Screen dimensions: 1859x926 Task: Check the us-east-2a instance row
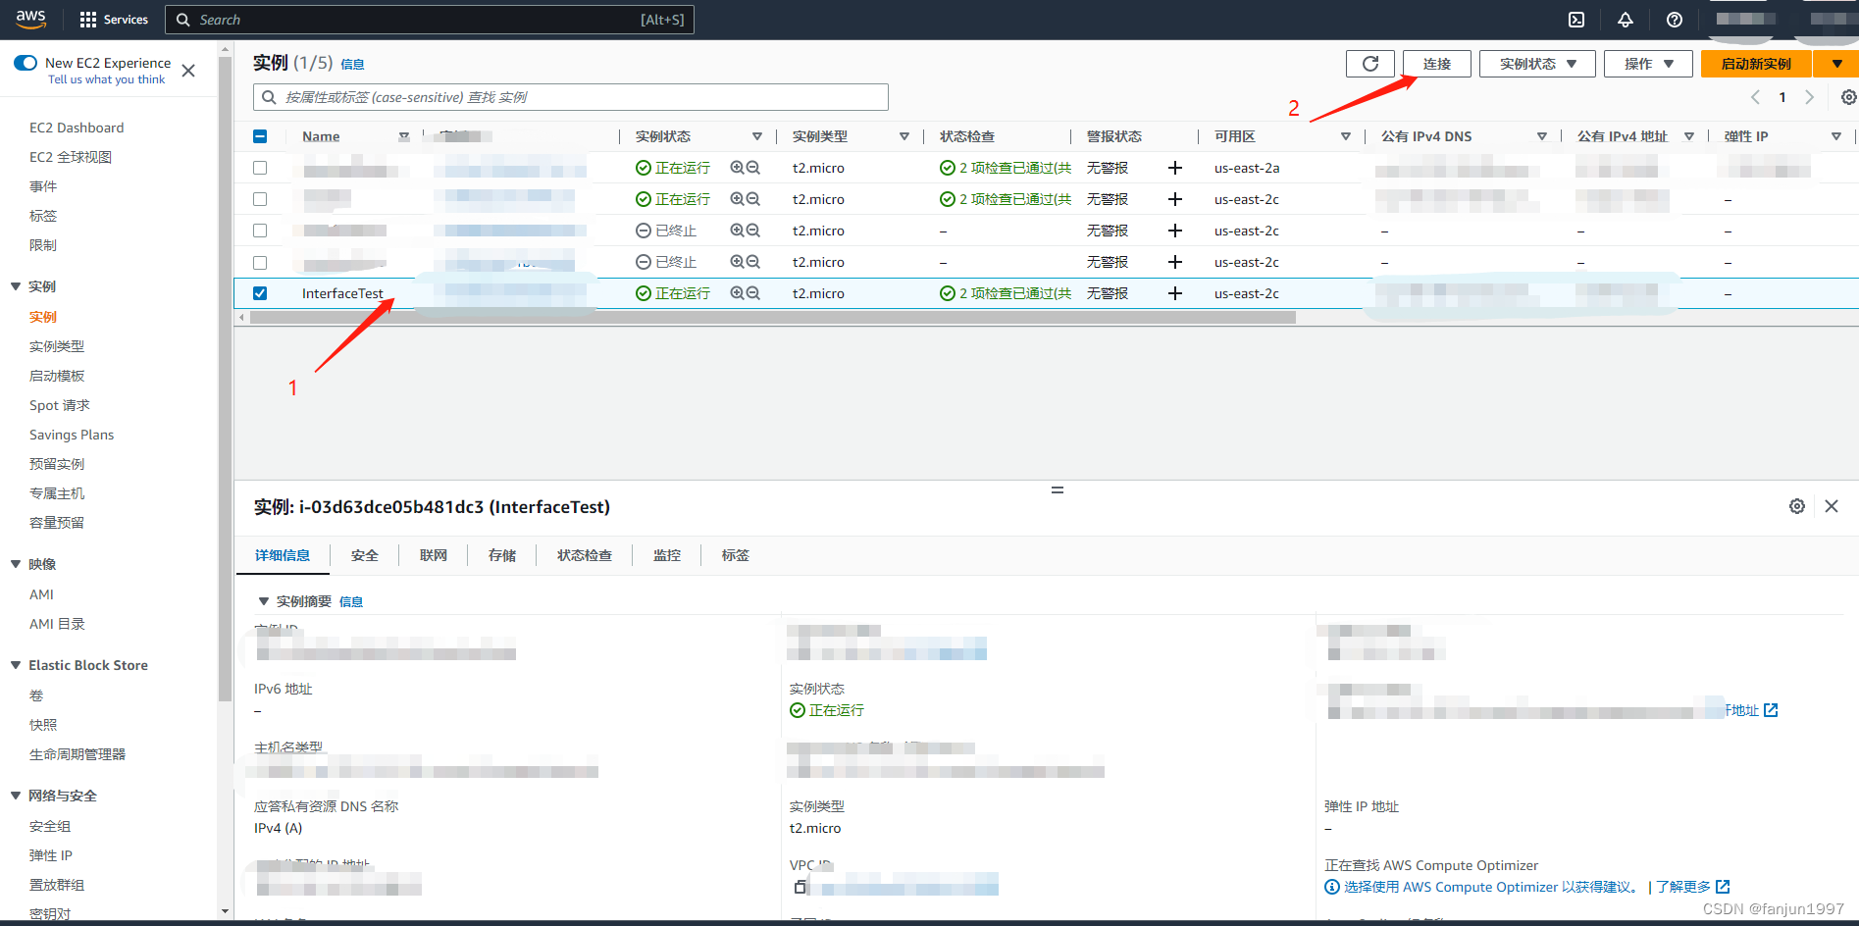coord(260,168)
